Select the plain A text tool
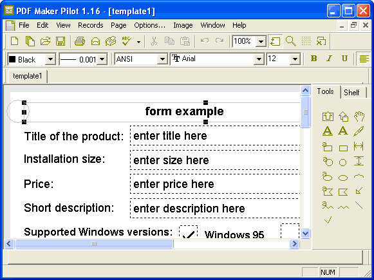 343,131
